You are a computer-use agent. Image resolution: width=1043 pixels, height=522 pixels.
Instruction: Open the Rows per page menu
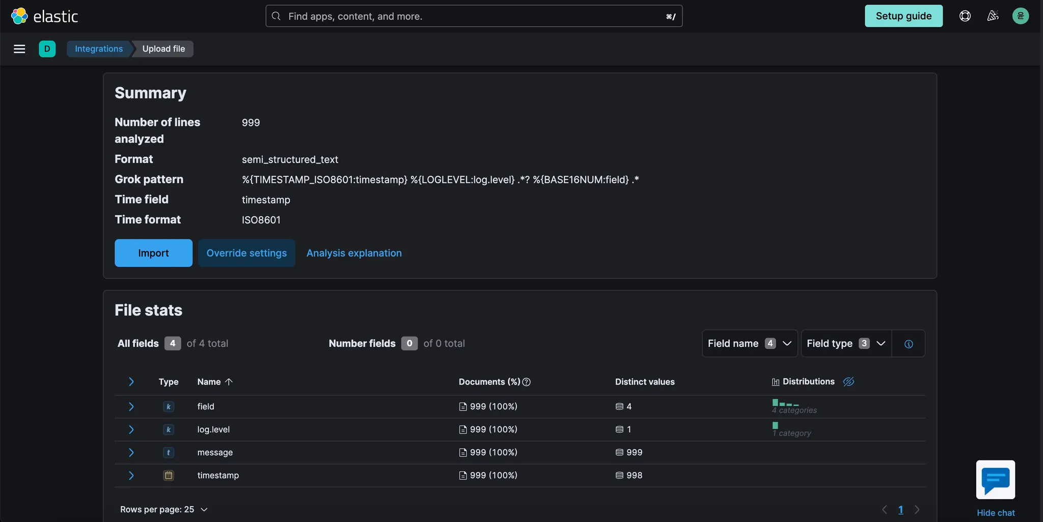[x=164, y=510]
